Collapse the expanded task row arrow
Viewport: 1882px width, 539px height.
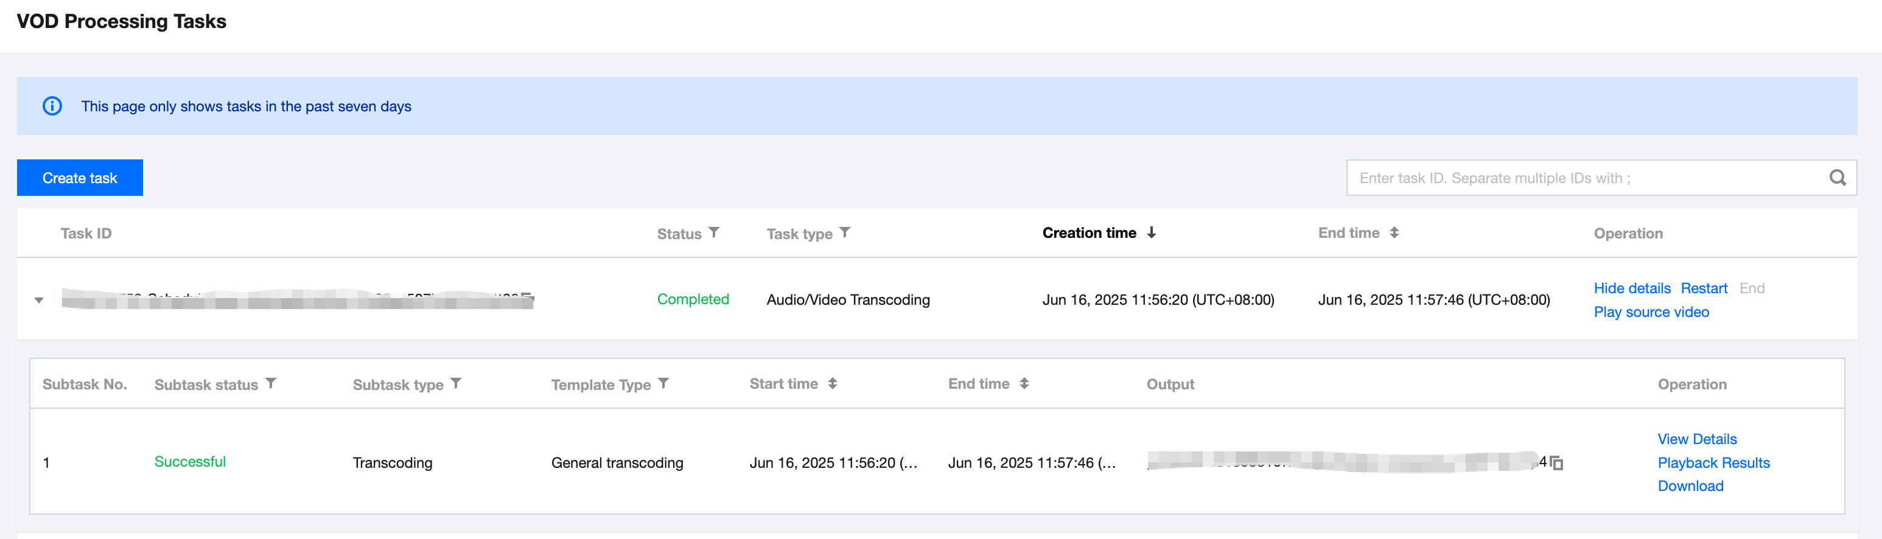(39, 299)
